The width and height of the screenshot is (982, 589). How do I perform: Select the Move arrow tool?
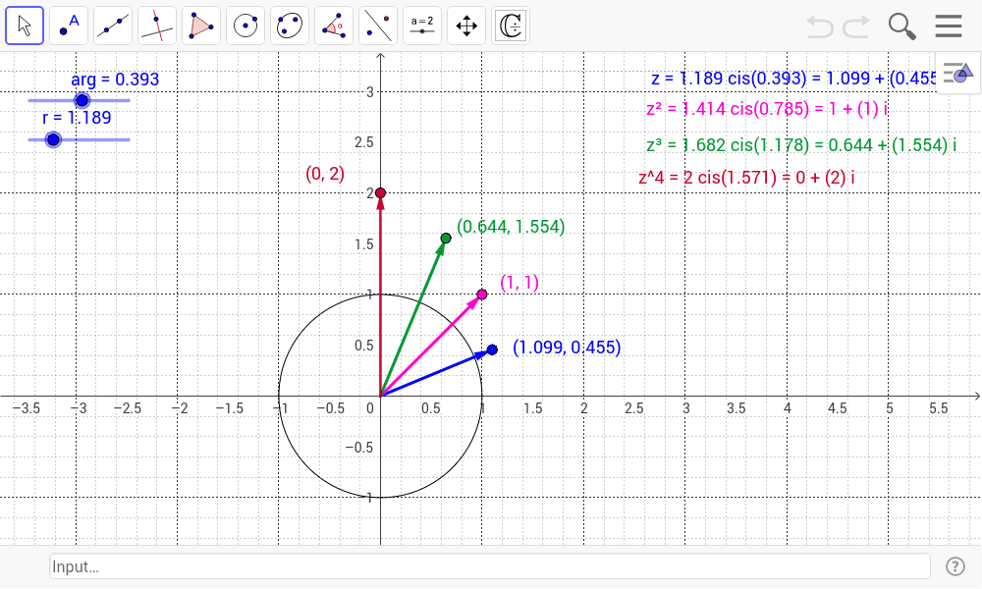click(25, 26)
